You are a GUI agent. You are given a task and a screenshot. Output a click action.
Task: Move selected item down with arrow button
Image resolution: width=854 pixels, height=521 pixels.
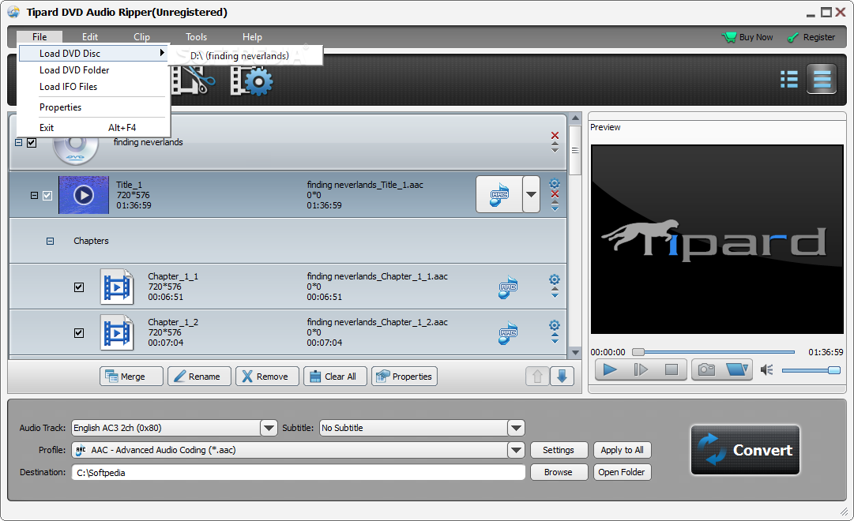pos(562,377)
